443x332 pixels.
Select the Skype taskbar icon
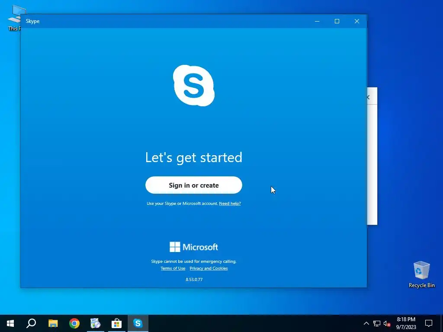[x=138, y=323]
